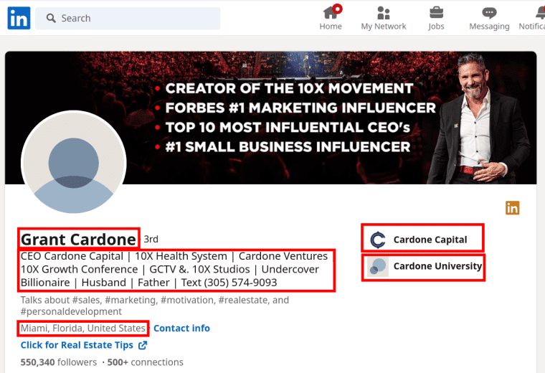This screenshot has height=373, width=545.
Task: Open the Click for Real Estate Tips link
Action: click(x=77, y=345)
